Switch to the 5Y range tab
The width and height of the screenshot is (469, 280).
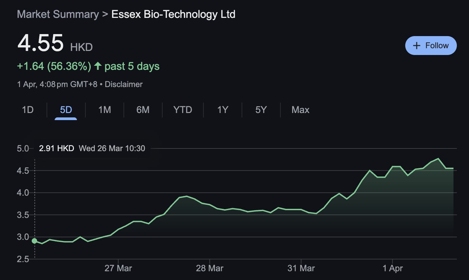(x=261, y=110)
